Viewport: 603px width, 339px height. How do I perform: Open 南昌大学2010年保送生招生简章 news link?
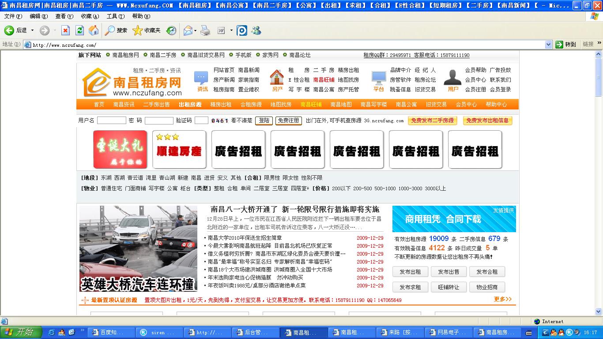click(x=245, y=238)
